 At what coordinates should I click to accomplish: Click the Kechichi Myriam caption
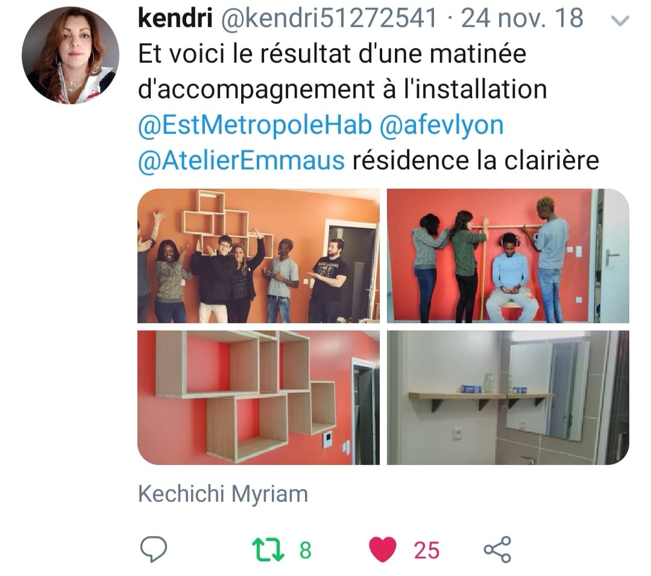click(223, 494)
